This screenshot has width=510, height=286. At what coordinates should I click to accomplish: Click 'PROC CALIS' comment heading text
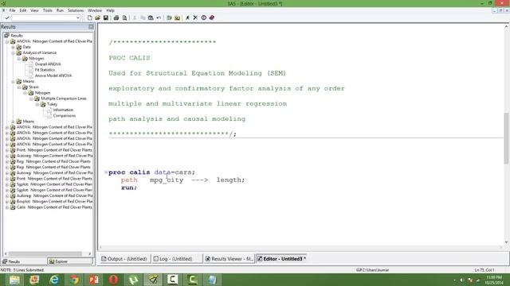(x=129, y=58)
